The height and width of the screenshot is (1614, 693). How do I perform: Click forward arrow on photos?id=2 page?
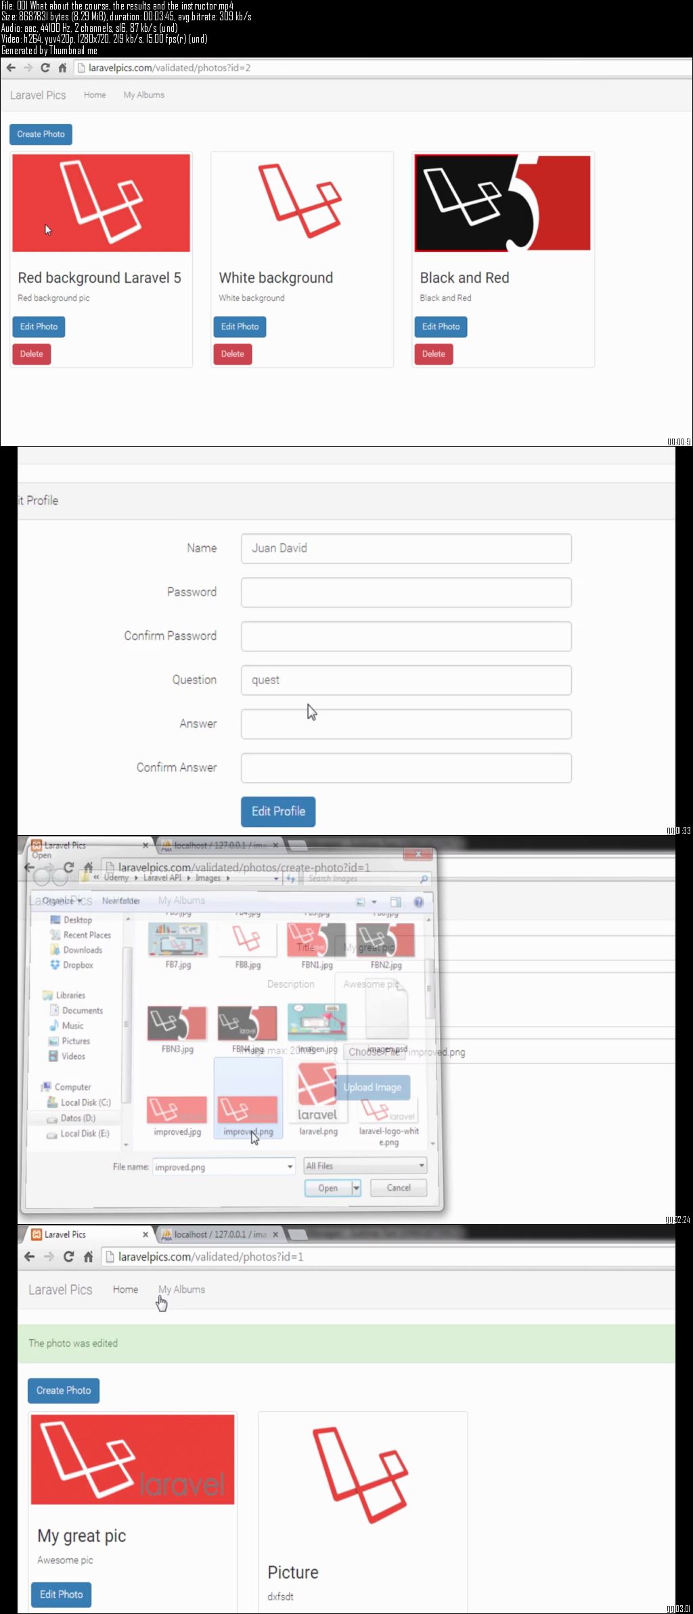(x=28, y=68)
